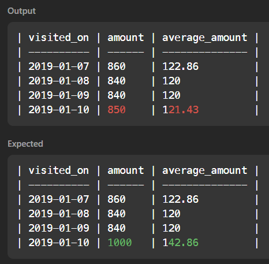Select average_amount header in Output table
Image resolution: width=269 pixels, height=264 pixels.
coord(205,38)
